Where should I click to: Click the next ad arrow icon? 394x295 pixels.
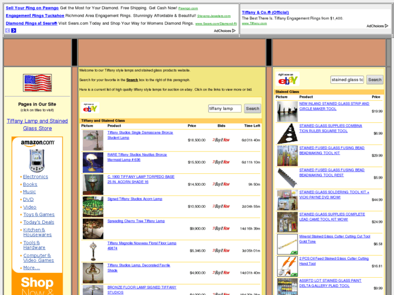pyautogui.click(x=14, y=30)
